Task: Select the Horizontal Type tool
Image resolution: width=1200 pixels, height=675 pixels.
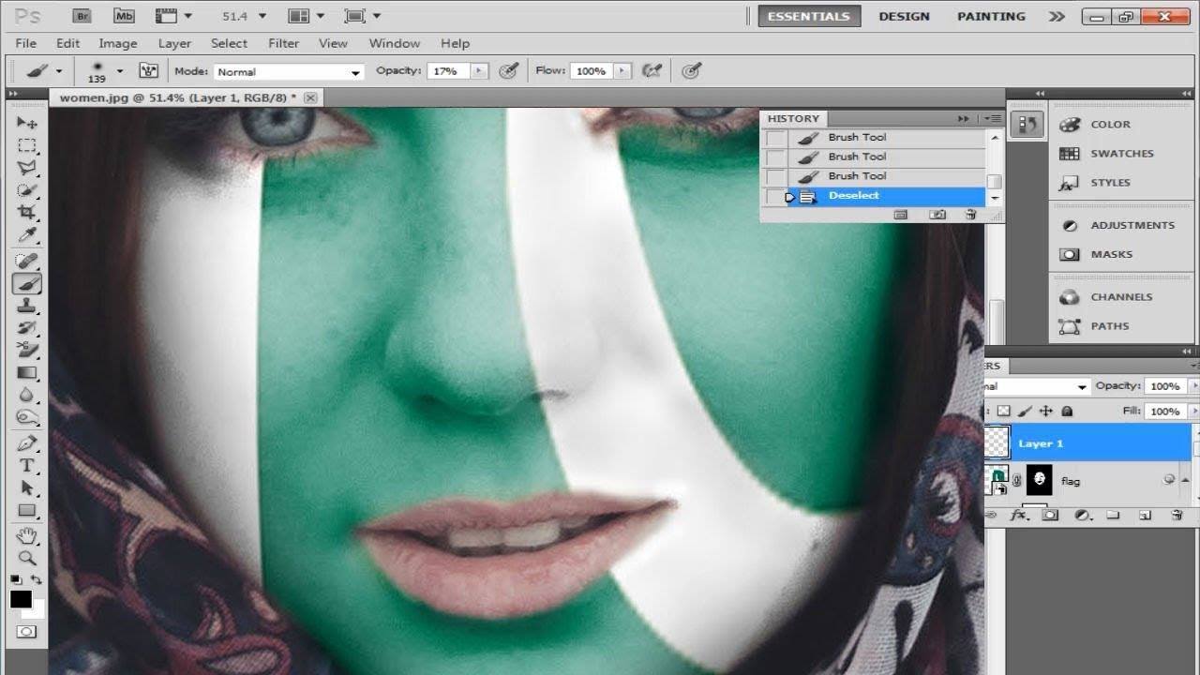Action: 27,466
